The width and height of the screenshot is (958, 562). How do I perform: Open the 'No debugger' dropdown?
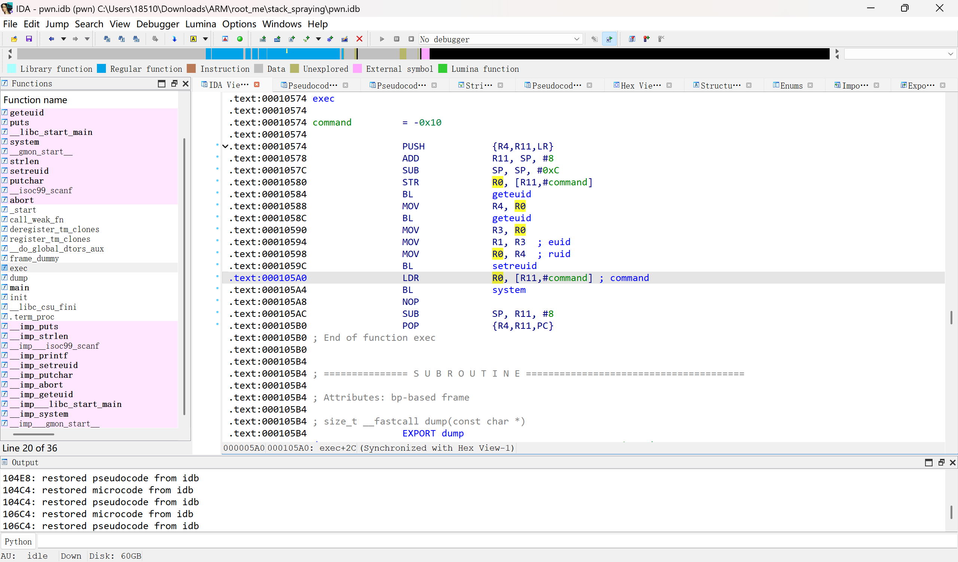(501, 39)
